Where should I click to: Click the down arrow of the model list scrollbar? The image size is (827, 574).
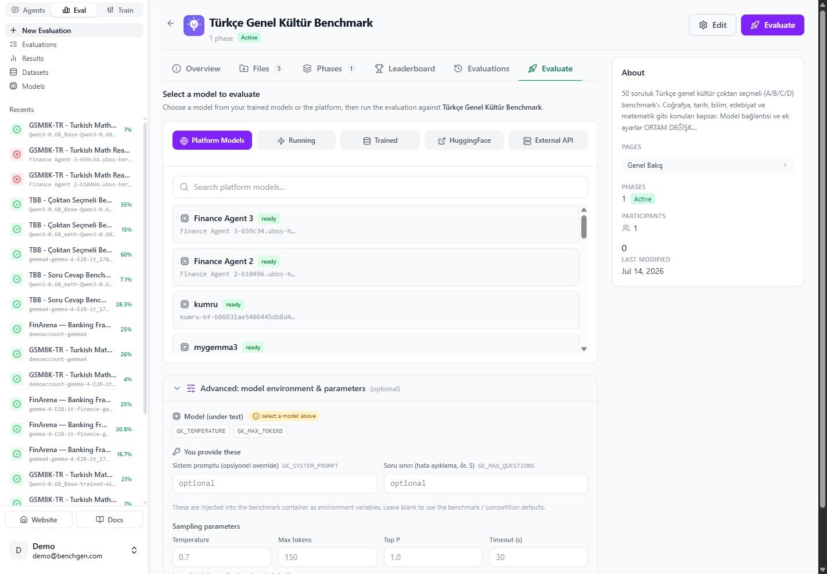click(x=584, y=349)
